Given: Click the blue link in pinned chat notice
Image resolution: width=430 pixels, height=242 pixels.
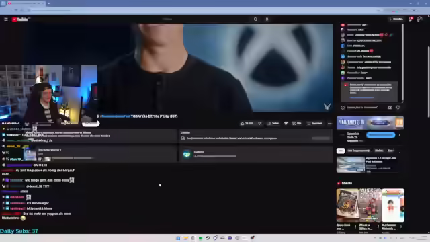Looking at the screenshot, I should coord(361,97).
